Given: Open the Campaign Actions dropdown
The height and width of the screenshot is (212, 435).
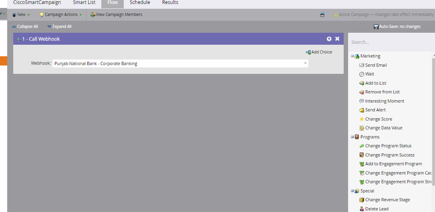Looking at the screenshot, I should pos(61,15).
